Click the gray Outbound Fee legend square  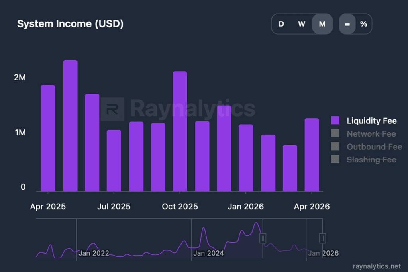point(335,147)
